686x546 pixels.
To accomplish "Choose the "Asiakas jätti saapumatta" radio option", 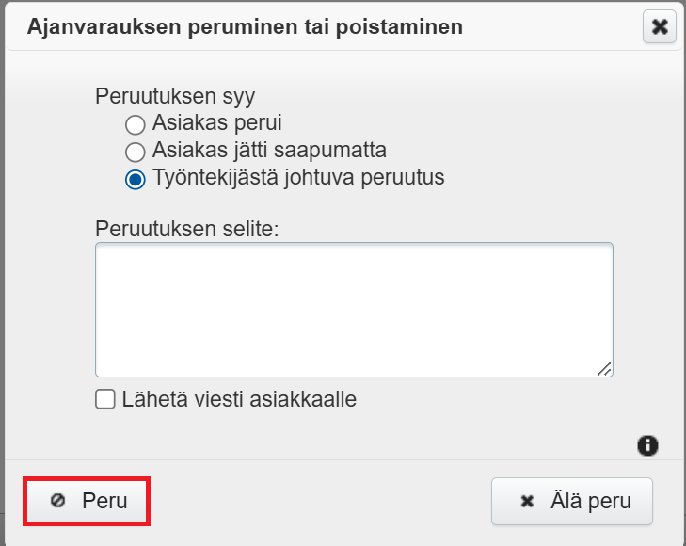I will 136,151.
